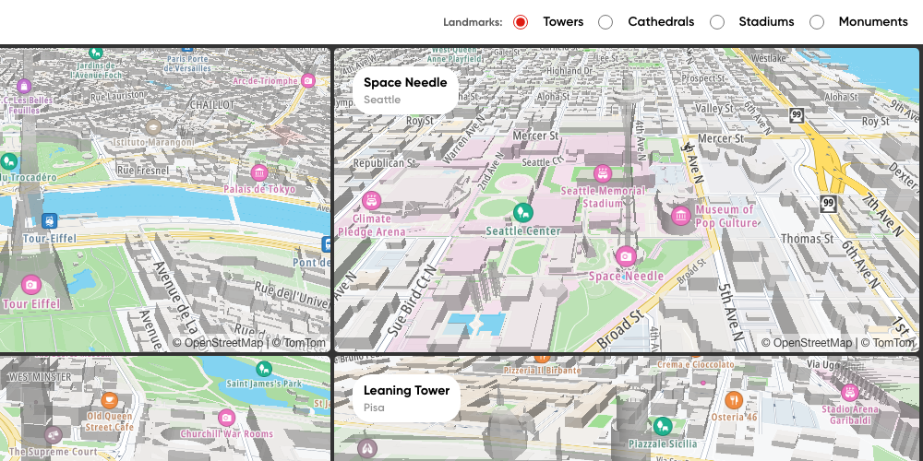Select the Monuments radio button

click(x=817, y=22)
